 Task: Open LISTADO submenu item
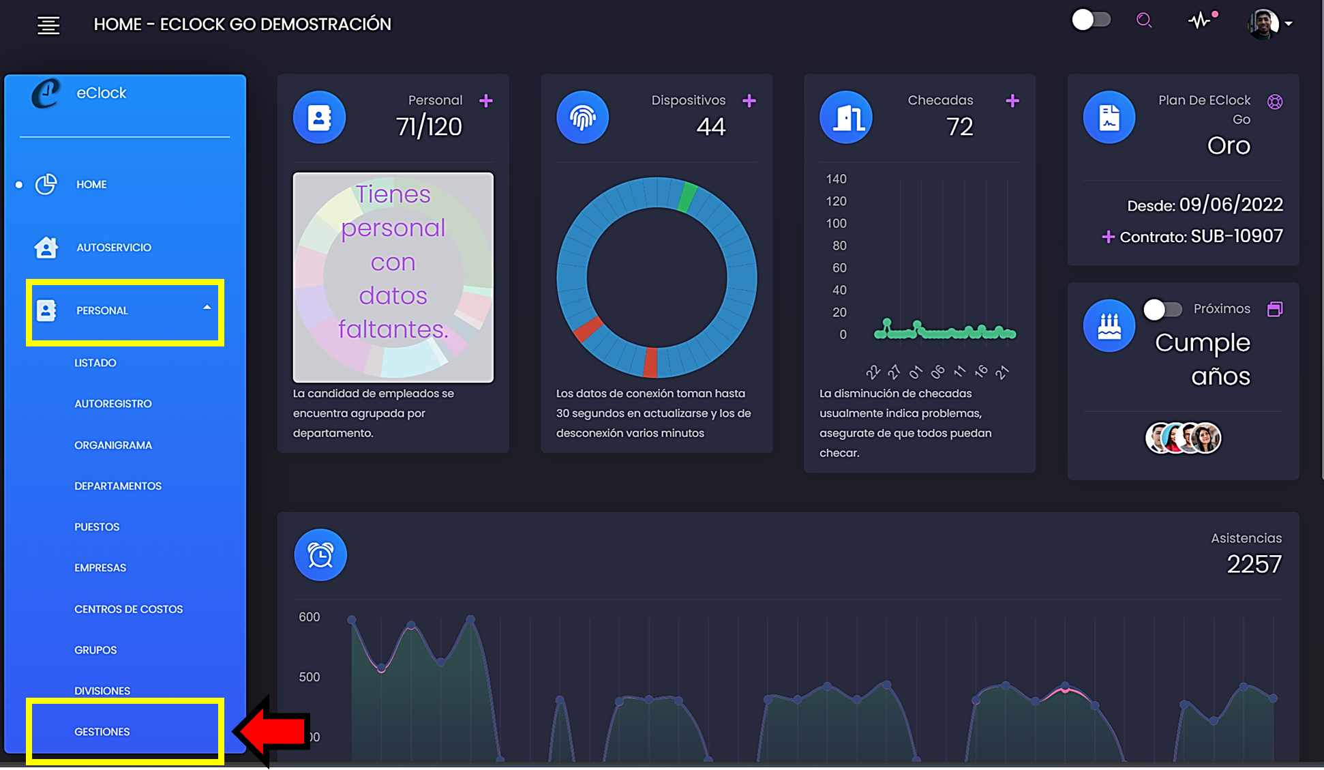click(95, 363)
